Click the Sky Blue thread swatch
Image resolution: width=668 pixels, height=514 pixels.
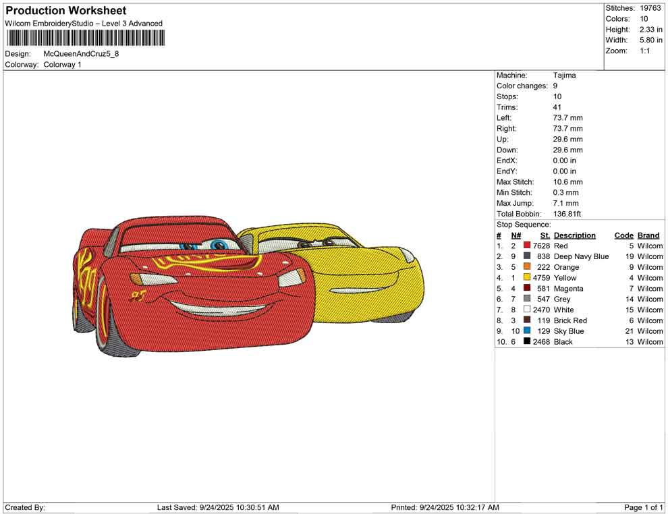pyautogui.click(x=527, y=331)
